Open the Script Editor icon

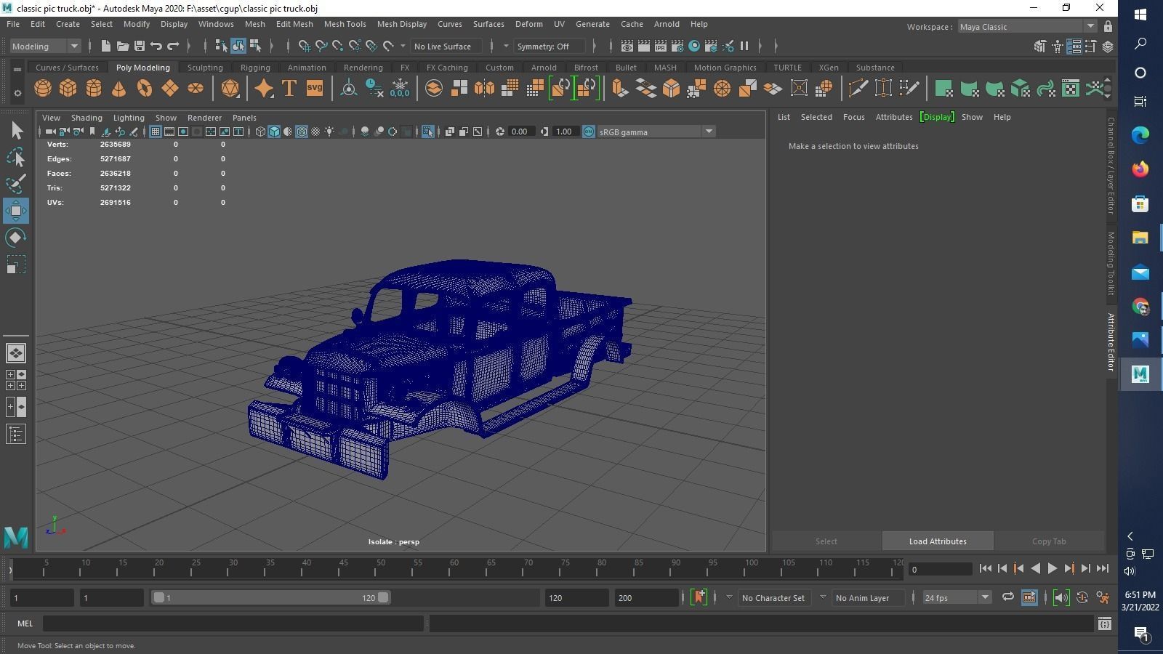(1105, 623)
